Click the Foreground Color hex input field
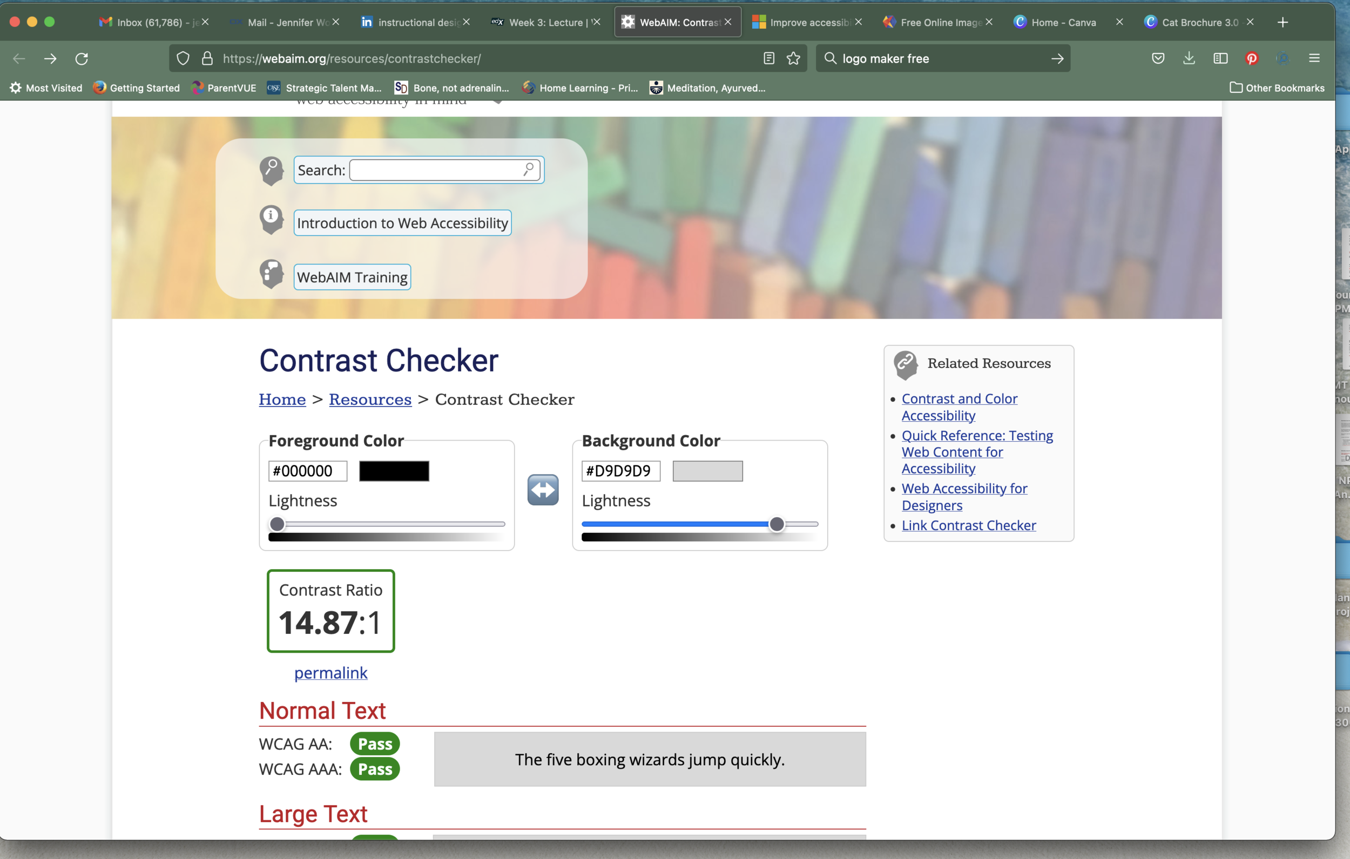The height and width of the screenshot is (859, 1350). click(307, 471)
